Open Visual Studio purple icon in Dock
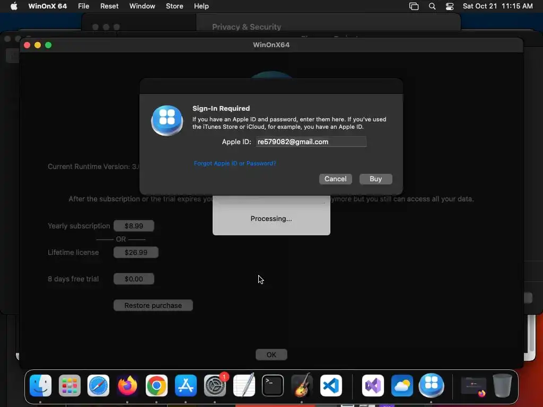The image size is (543, 407). click(x=373, y=385)
